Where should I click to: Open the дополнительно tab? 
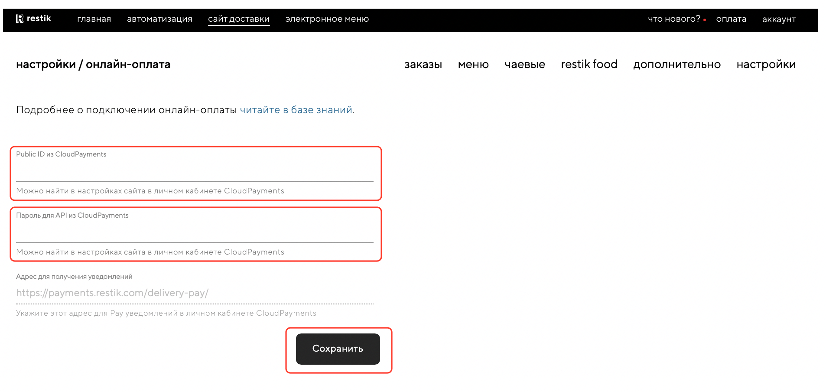pyautogui.click(x=676, y=65)
